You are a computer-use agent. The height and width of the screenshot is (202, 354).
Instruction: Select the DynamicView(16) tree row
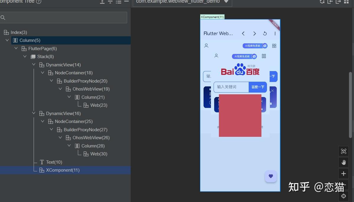coord(65,114)
